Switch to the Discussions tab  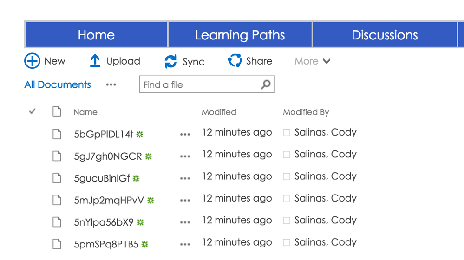385,35
